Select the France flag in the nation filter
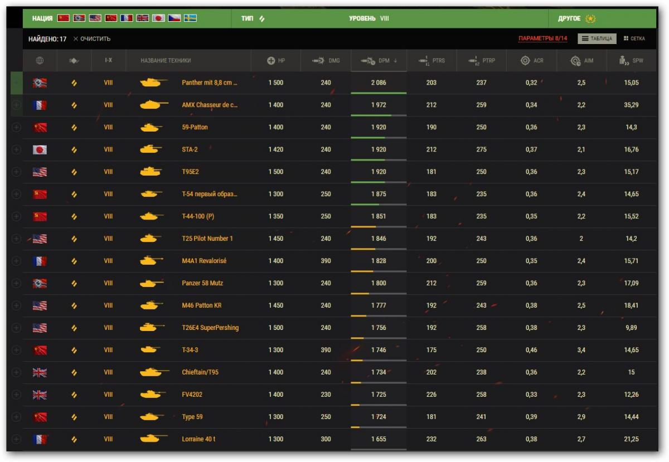 coord(127,18)
